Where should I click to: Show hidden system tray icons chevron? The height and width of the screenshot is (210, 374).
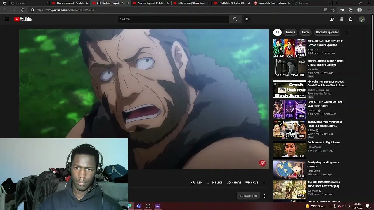330,206
